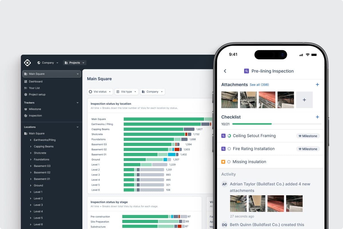Click the orange icon beside Missing insulation
Screen dimensions: 343x229
point(224,162)
